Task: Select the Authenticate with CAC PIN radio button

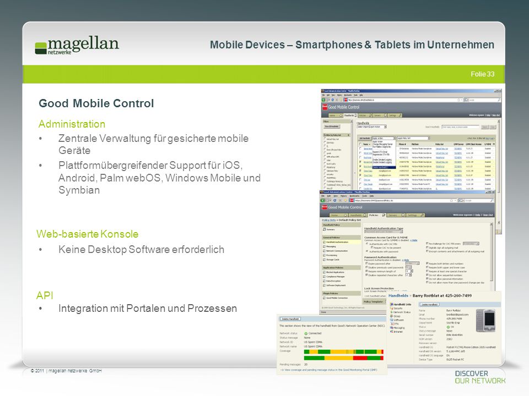Action: [x=367, y=244]
